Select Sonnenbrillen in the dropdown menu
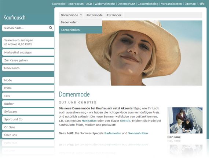 tap(80, 30)
